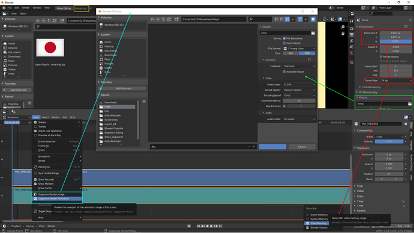414x233 pixels.
Task: Click the Cancel button in the file view
Action: [x=302, y=147]
